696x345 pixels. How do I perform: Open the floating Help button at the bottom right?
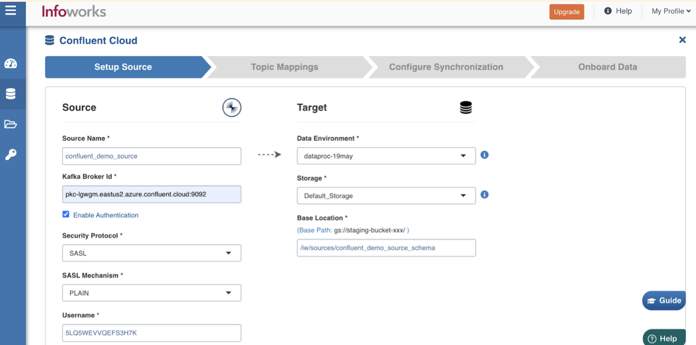click(665, 338)
